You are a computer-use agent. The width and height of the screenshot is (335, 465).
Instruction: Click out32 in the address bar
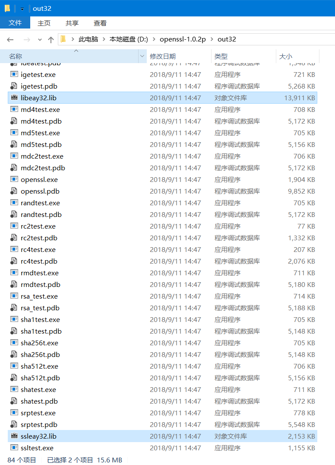click(227, 39)
